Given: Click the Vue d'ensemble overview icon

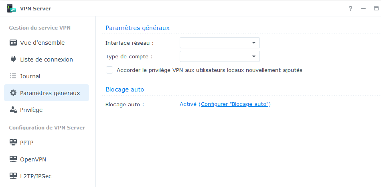Looking at the screenshot, I should pos(13,43).
